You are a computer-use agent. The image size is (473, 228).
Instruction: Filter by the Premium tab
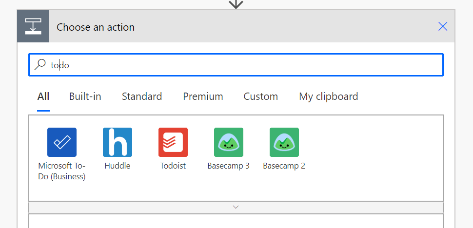pos(203,96)
